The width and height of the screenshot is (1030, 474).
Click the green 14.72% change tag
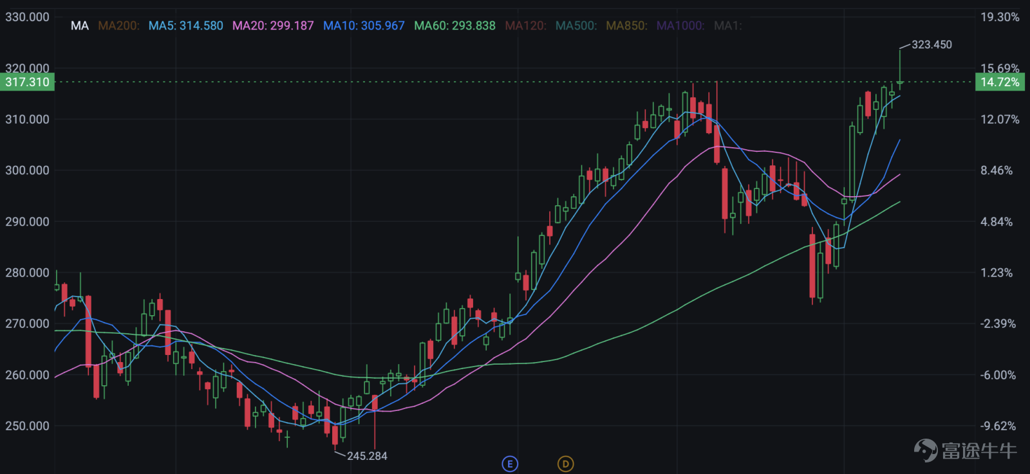coord(1000,82)
